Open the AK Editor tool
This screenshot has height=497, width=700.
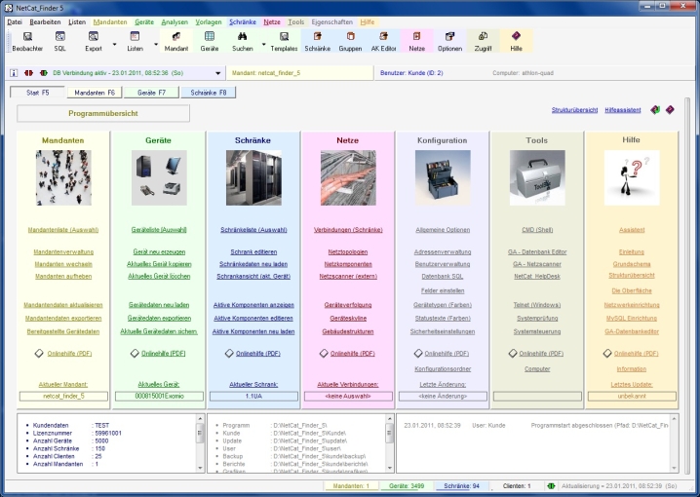coord(383,41)
